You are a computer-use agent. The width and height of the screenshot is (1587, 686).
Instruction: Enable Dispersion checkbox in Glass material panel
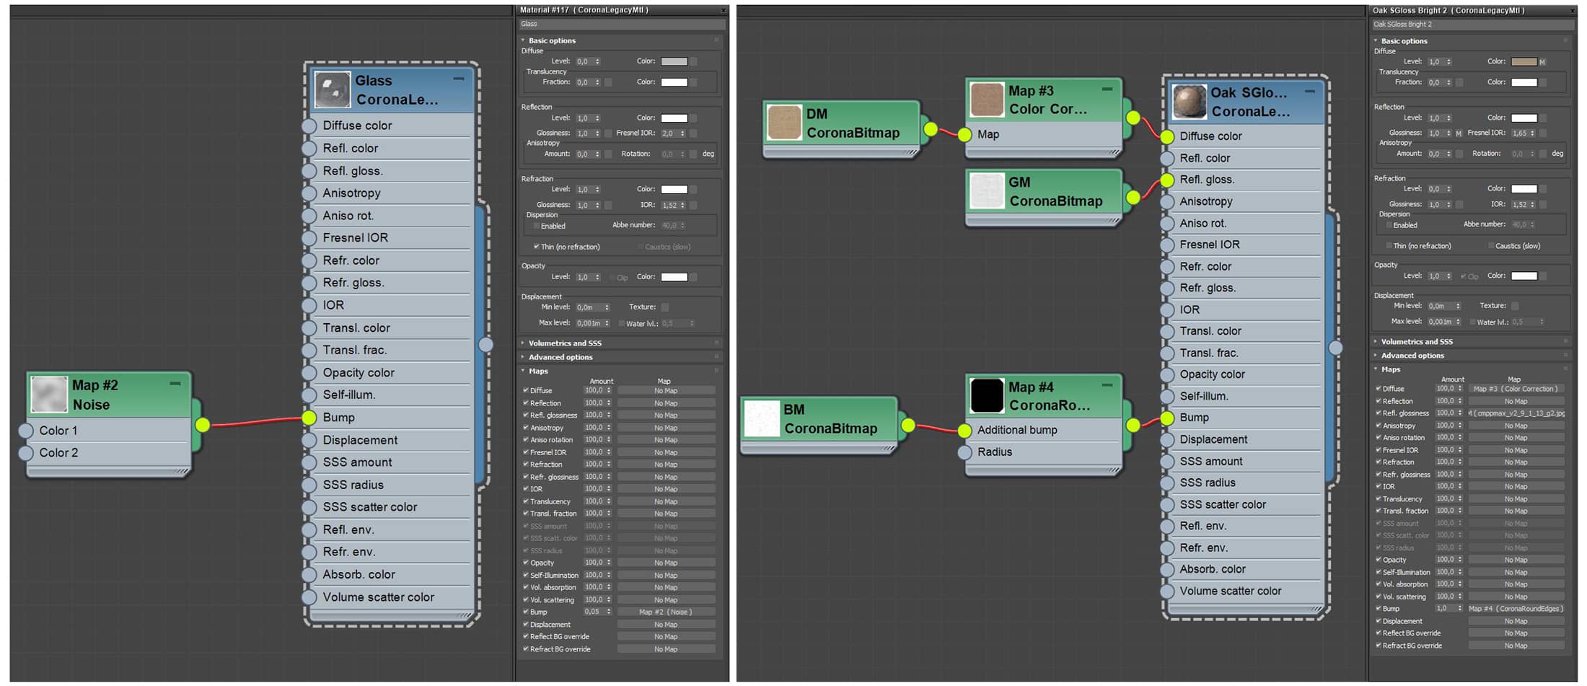point(537,226)
